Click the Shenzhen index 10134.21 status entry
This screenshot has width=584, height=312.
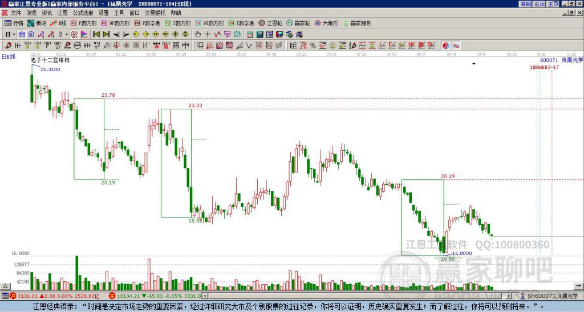[155, 296]
